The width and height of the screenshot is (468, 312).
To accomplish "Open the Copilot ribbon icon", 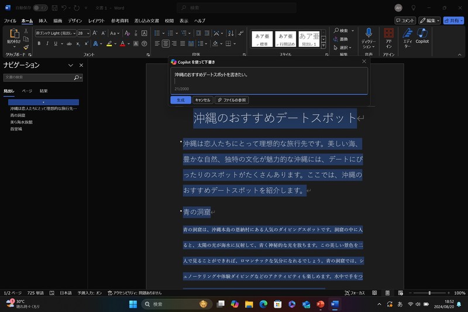I will point(422,33).
